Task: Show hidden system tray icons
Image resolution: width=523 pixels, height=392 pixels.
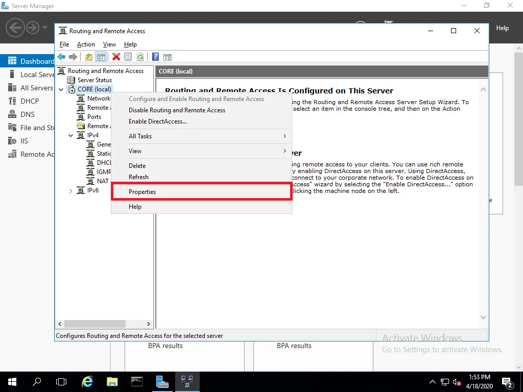Action: click(x=432, y=382)
